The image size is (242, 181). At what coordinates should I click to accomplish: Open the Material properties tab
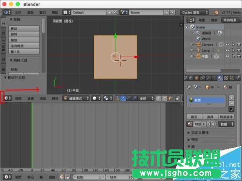click(220, 78)
